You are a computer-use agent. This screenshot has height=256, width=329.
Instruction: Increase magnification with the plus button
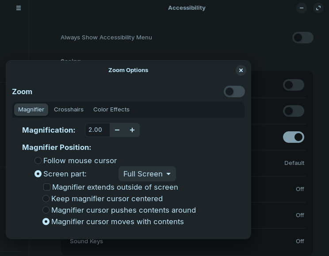(132, 130)
